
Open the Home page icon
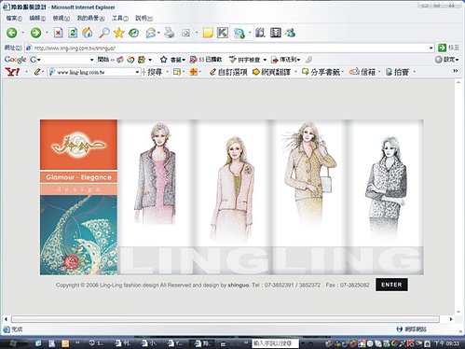[x=88, y=33]
